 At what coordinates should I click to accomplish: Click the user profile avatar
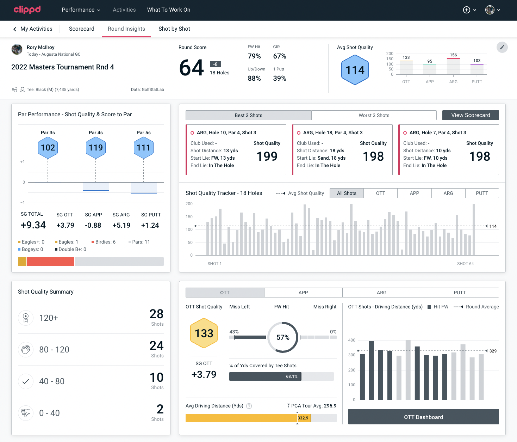point(490,10)
